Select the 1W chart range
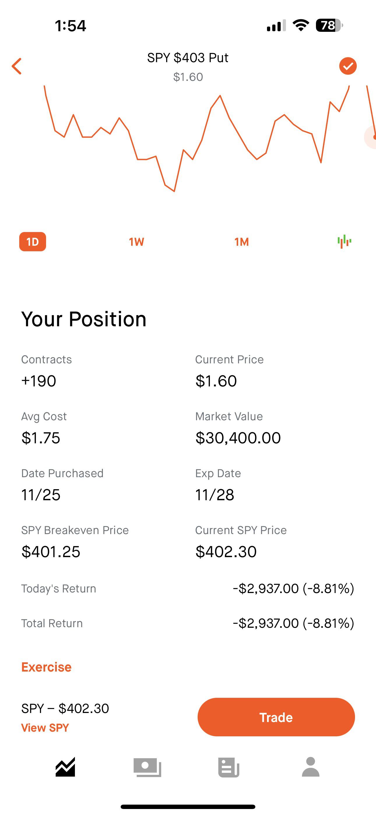This screenshot has width=376, height=816. point(136,242)
